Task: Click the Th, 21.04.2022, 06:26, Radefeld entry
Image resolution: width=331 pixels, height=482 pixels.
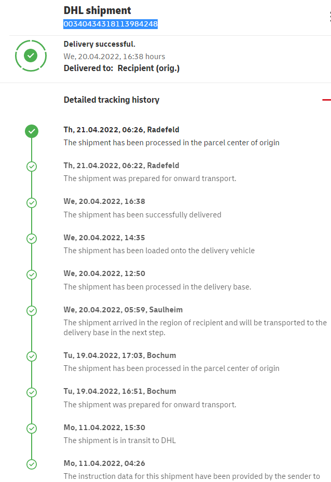Action: pyautogui.click(x=121, y=130)
